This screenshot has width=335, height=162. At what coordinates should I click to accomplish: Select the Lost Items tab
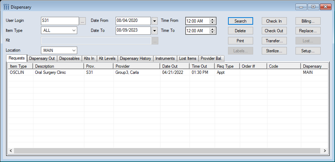[187, 58]
